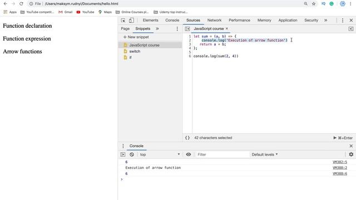Pretty print with curly braces icon
This screenshot has height=200, width=356.
[187, 138]
